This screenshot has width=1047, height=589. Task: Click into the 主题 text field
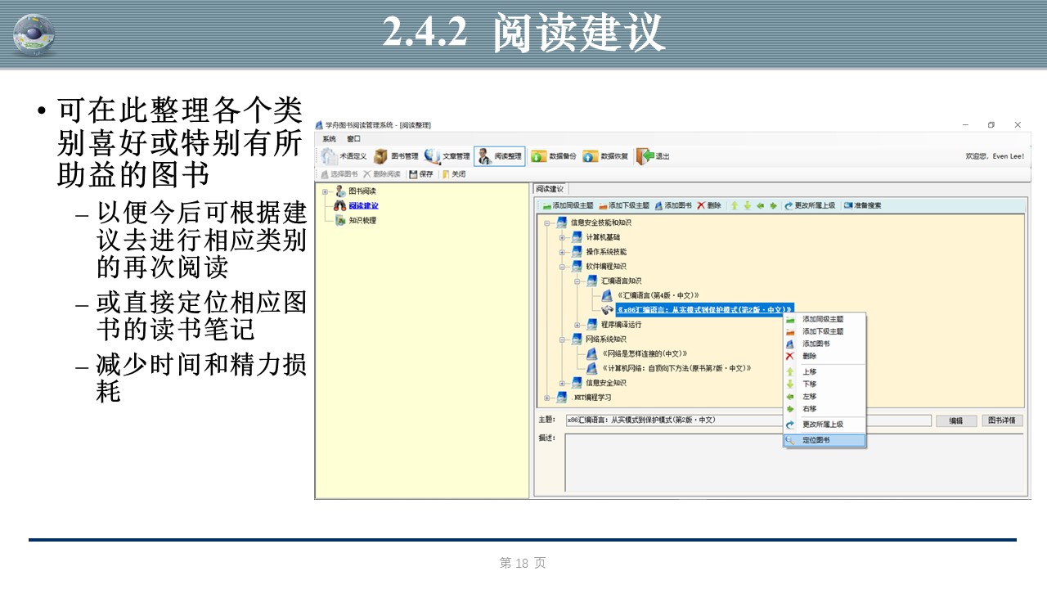point(748,420)
